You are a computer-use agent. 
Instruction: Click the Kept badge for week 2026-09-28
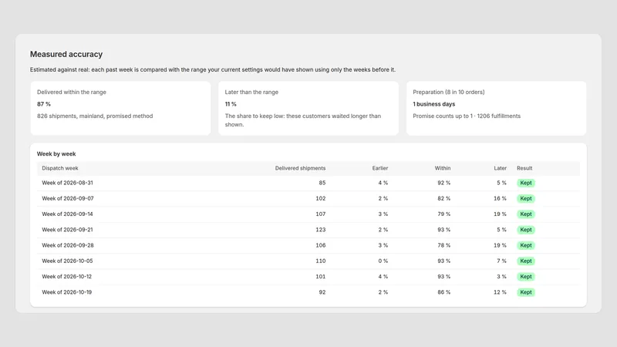point(526,245)
